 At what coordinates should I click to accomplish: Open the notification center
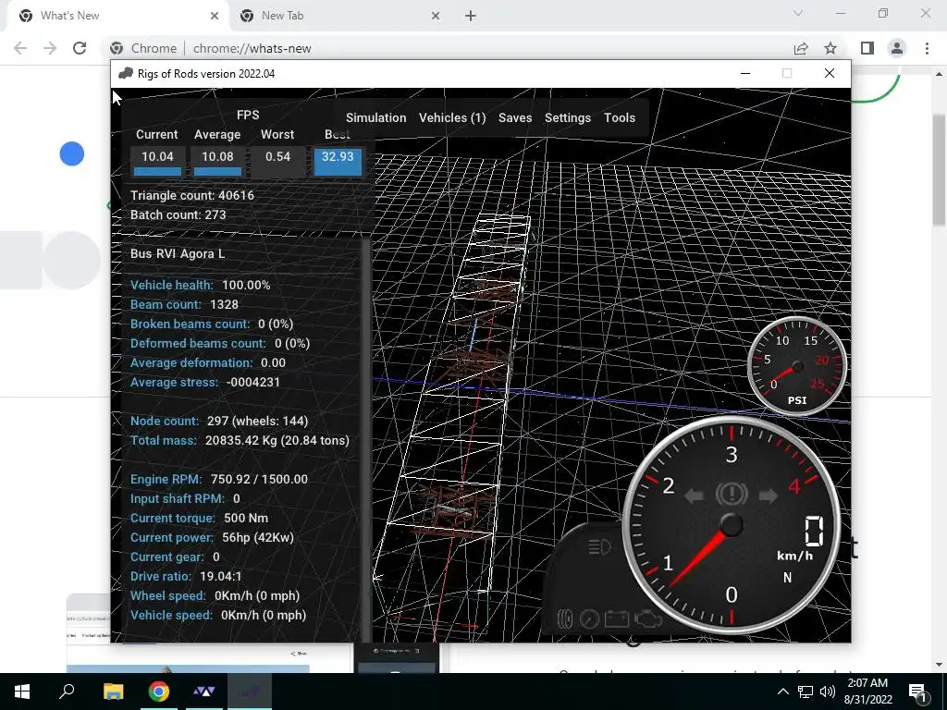coord(917,692)
